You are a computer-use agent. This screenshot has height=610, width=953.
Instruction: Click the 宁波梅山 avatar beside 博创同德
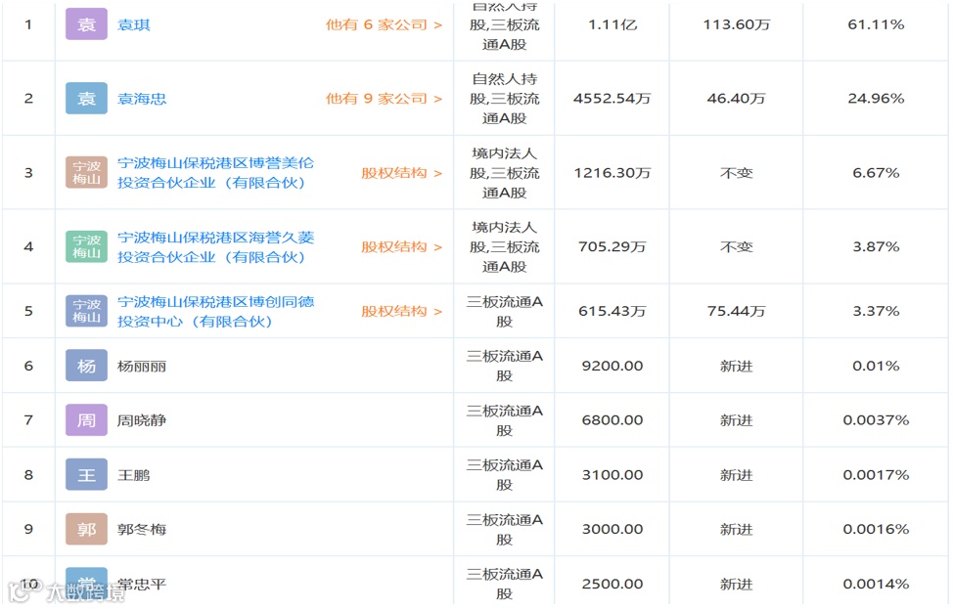(x=86, y=311)
